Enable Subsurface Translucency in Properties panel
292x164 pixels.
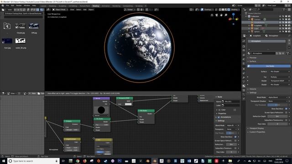click(x=286, y=120)
